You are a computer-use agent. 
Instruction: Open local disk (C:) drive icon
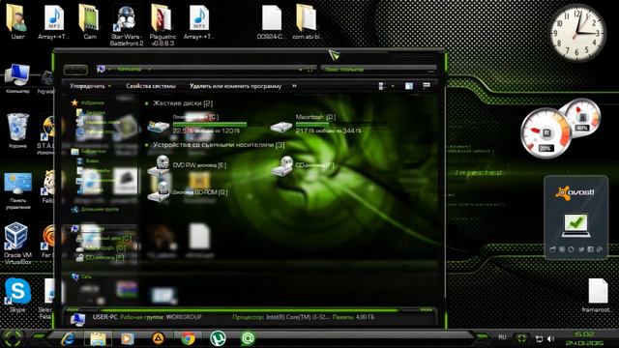point(159,126)
